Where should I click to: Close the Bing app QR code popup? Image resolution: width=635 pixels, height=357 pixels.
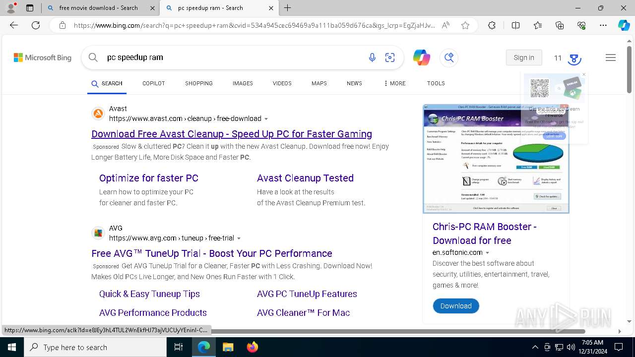coord(584,74)
